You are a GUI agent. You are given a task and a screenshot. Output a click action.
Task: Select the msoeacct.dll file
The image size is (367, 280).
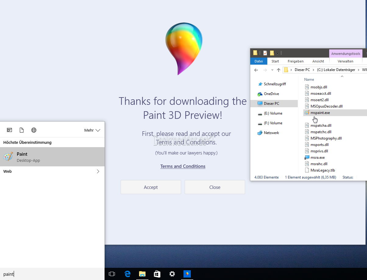[x=321, y=94]
